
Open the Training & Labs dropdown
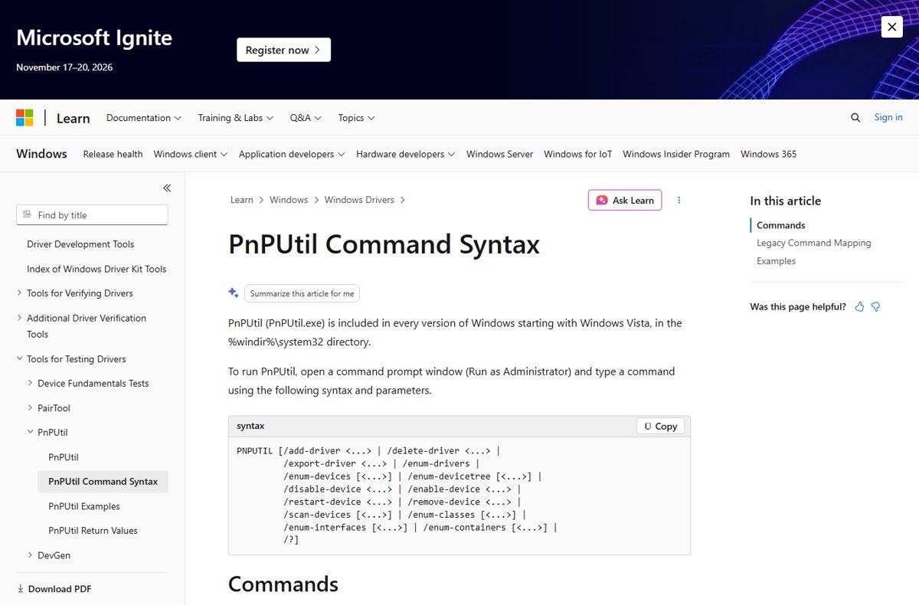tap(236, 118)
